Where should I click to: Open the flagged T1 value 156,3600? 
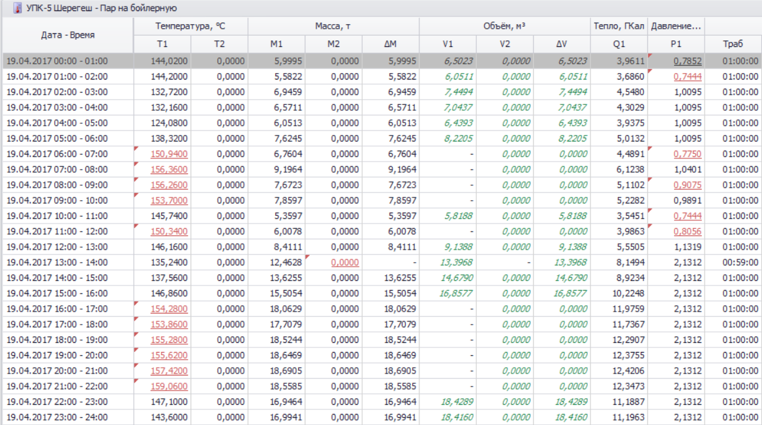coord(169,169)
